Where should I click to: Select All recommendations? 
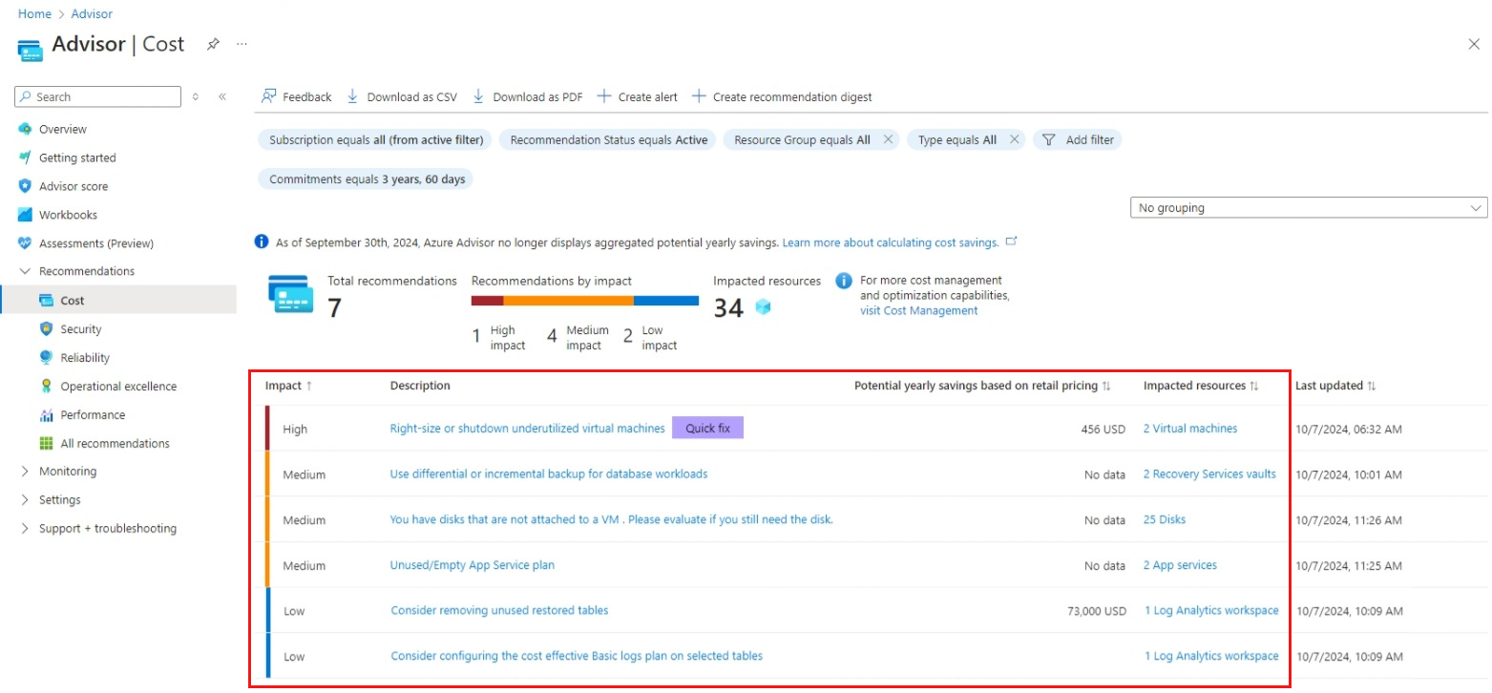114,443
